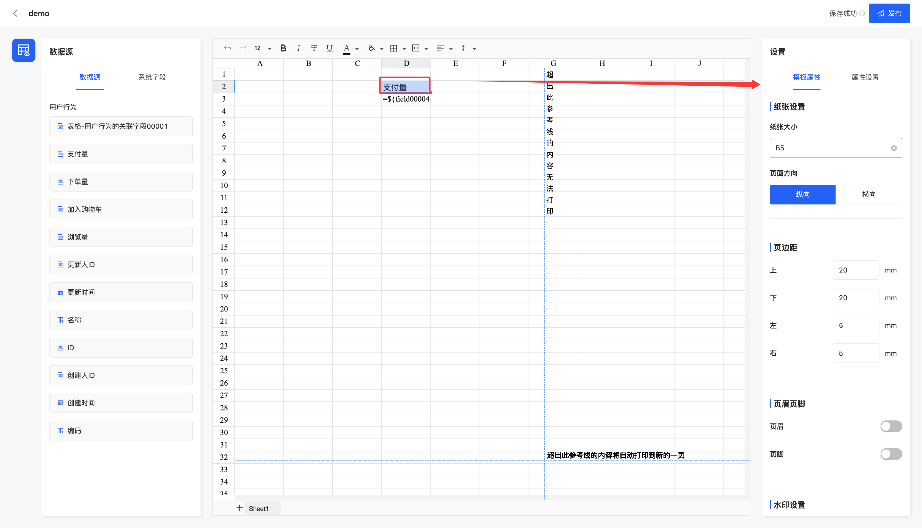This screenshot has width=922, height=528.
Task: Toggle bold formatting
Action: [x=283, y=48]
